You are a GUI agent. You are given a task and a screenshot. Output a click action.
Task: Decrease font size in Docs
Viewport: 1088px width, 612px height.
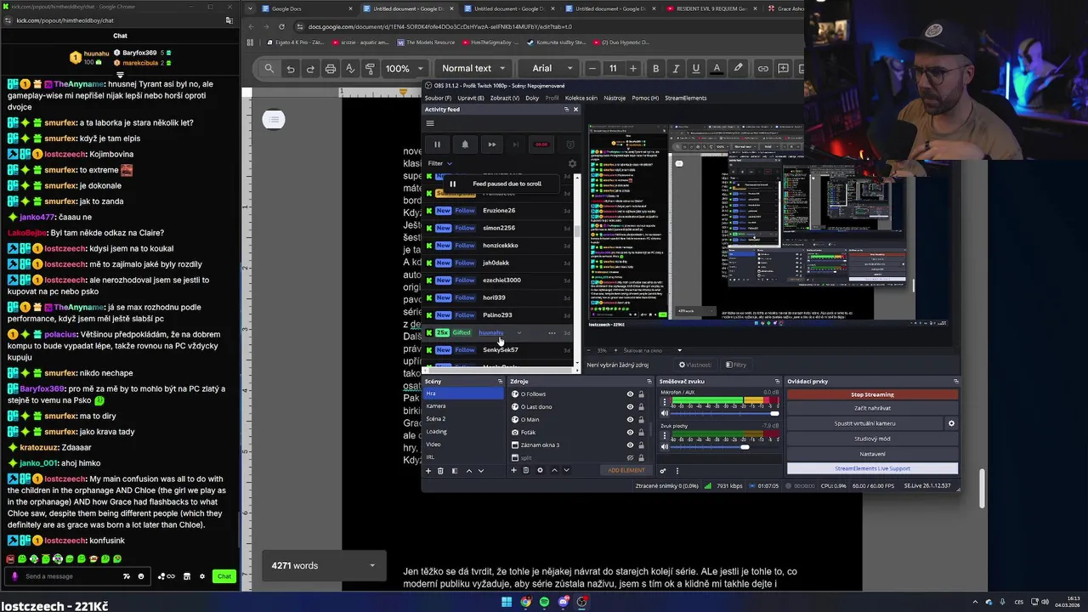pos(592,68)
